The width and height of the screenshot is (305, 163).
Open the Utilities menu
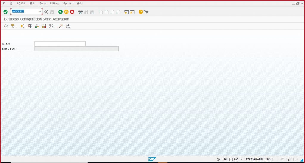(55, 4)
